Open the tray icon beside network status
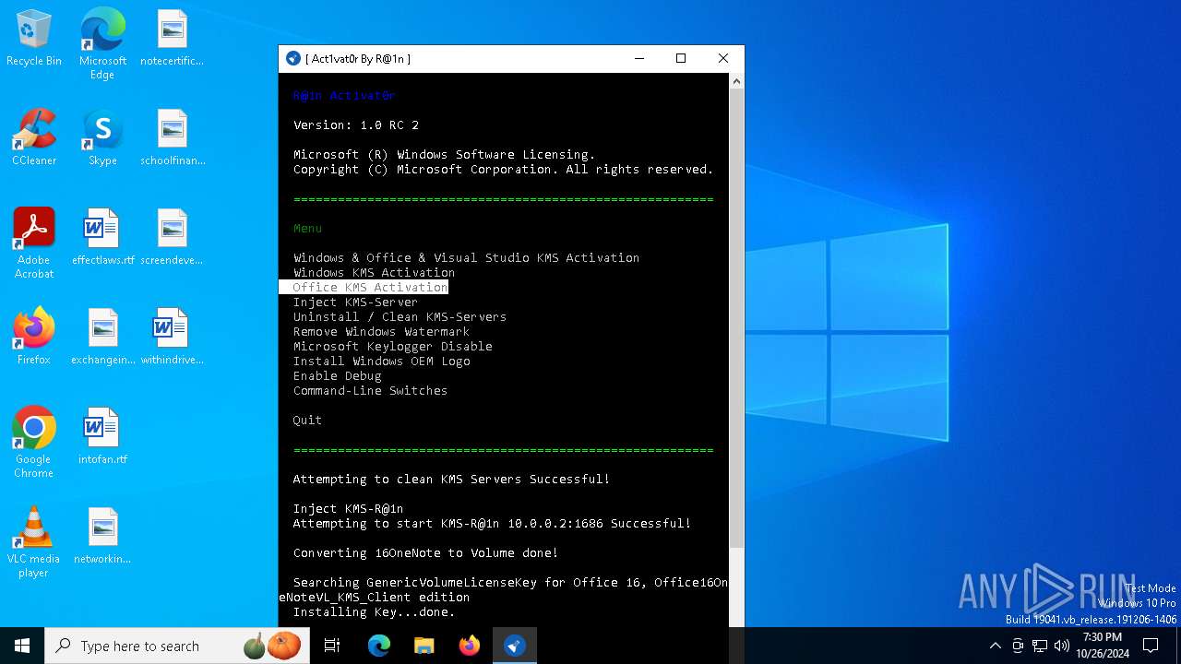The width and height of the screenshot is (1181, 664). pos(1018,646)
